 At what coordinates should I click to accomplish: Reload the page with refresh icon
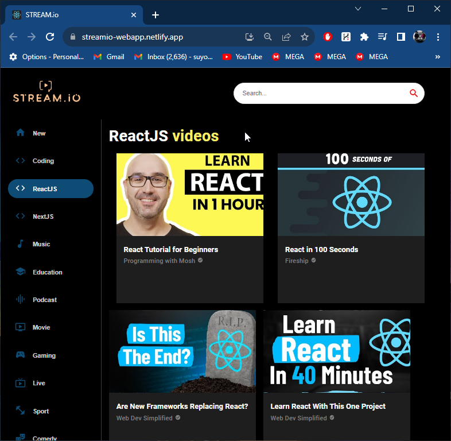pos(50,37)
